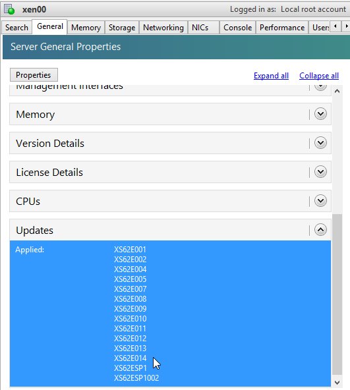Click the Collapse all link

coord(319,76)
